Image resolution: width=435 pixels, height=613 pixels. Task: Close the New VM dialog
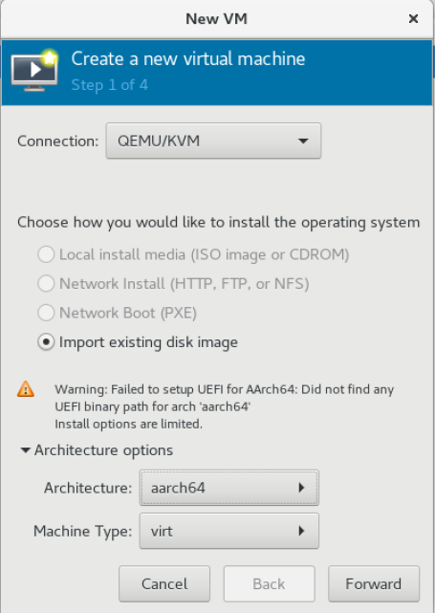414,19
